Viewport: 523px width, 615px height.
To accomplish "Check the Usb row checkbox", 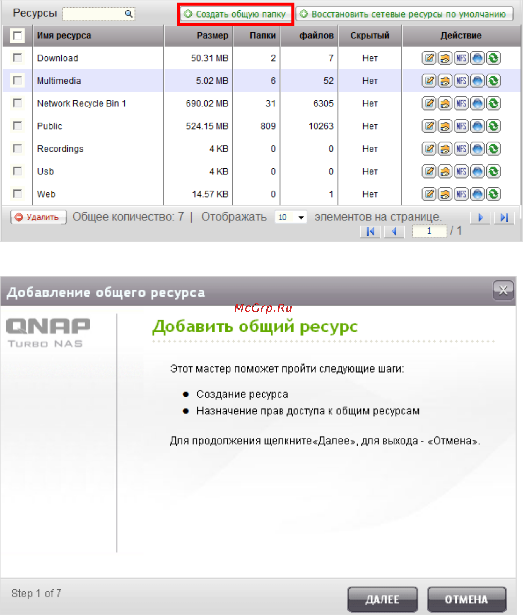I will pyautogui.click(x=17, y=171).
